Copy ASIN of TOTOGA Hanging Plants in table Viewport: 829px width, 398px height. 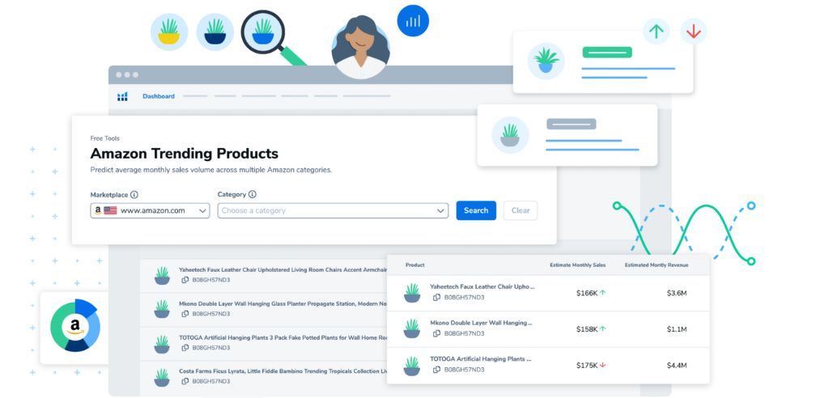436,370
